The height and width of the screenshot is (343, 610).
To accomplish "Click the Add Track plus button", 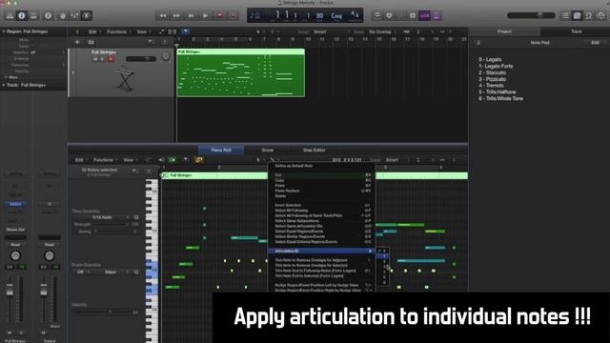I will 77,42.
